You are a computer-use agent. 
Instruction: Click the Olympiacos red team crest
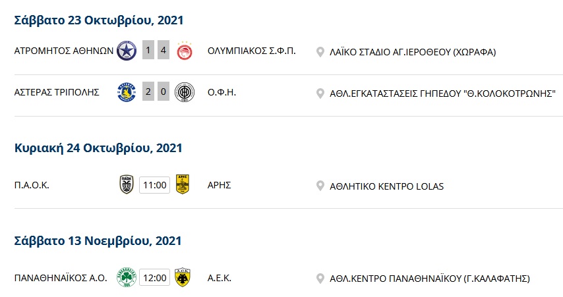click(x=185, y=51)
